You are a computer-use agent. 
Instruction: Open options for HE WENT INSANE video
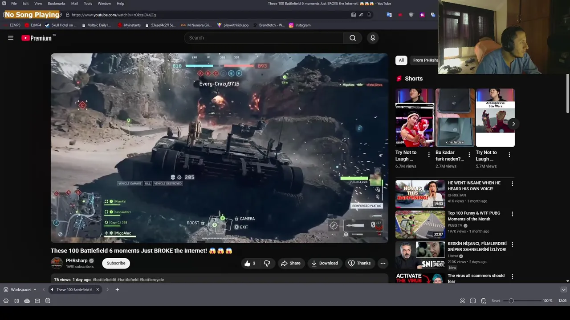pos(512,184)
